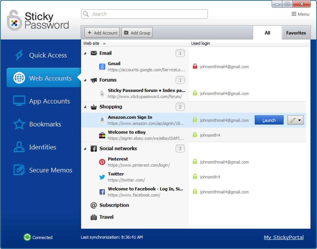317x249 pixels.
Task: Click the Twitter bird icon
Action: tap(102, 177)
